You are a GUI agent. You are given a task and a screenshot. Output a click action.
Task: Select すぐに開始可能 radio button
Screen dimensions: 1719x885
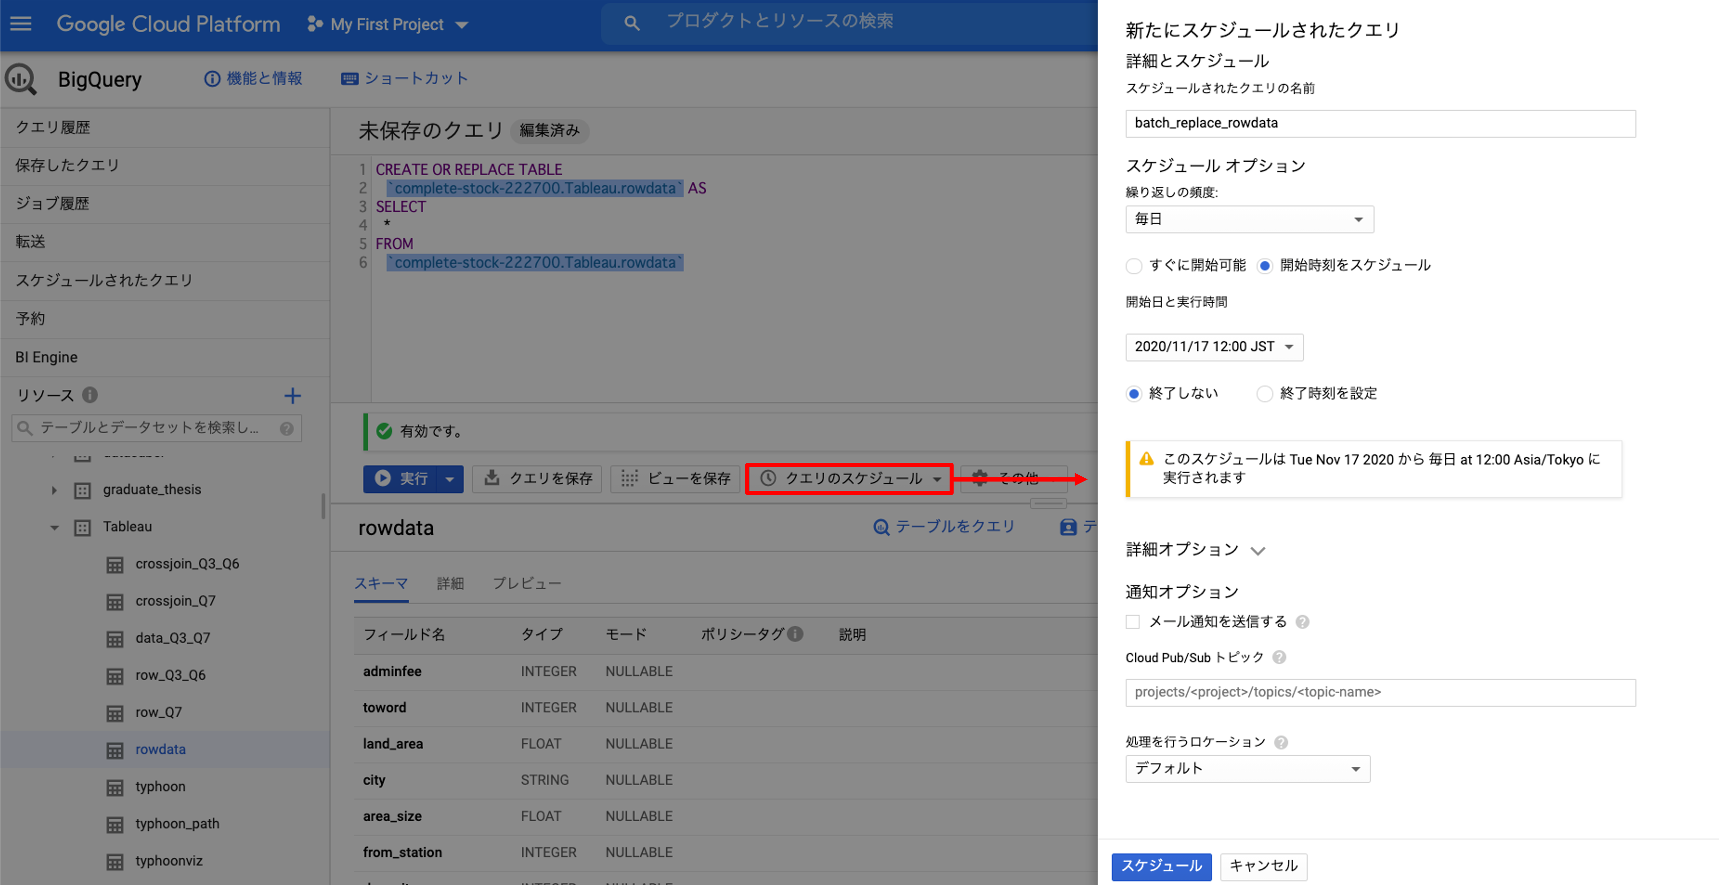[x=1134, y=265]
